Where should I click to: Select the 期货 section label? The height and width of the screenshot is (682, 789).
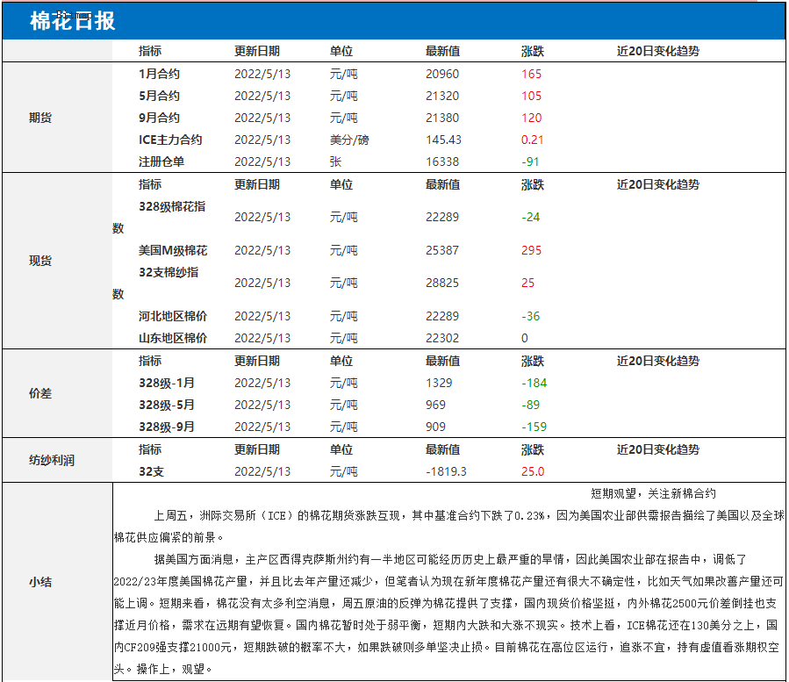tap(40, 118)
